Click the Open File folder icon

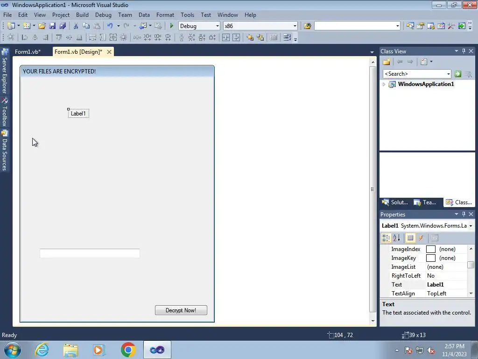[x=42, y=26]
